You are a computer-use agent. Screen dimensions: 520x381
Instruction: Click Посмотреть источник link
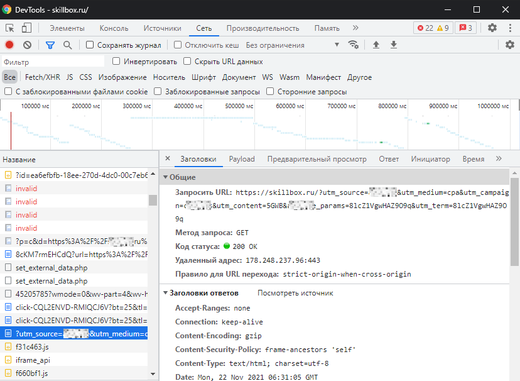click(x=295, y=293)
